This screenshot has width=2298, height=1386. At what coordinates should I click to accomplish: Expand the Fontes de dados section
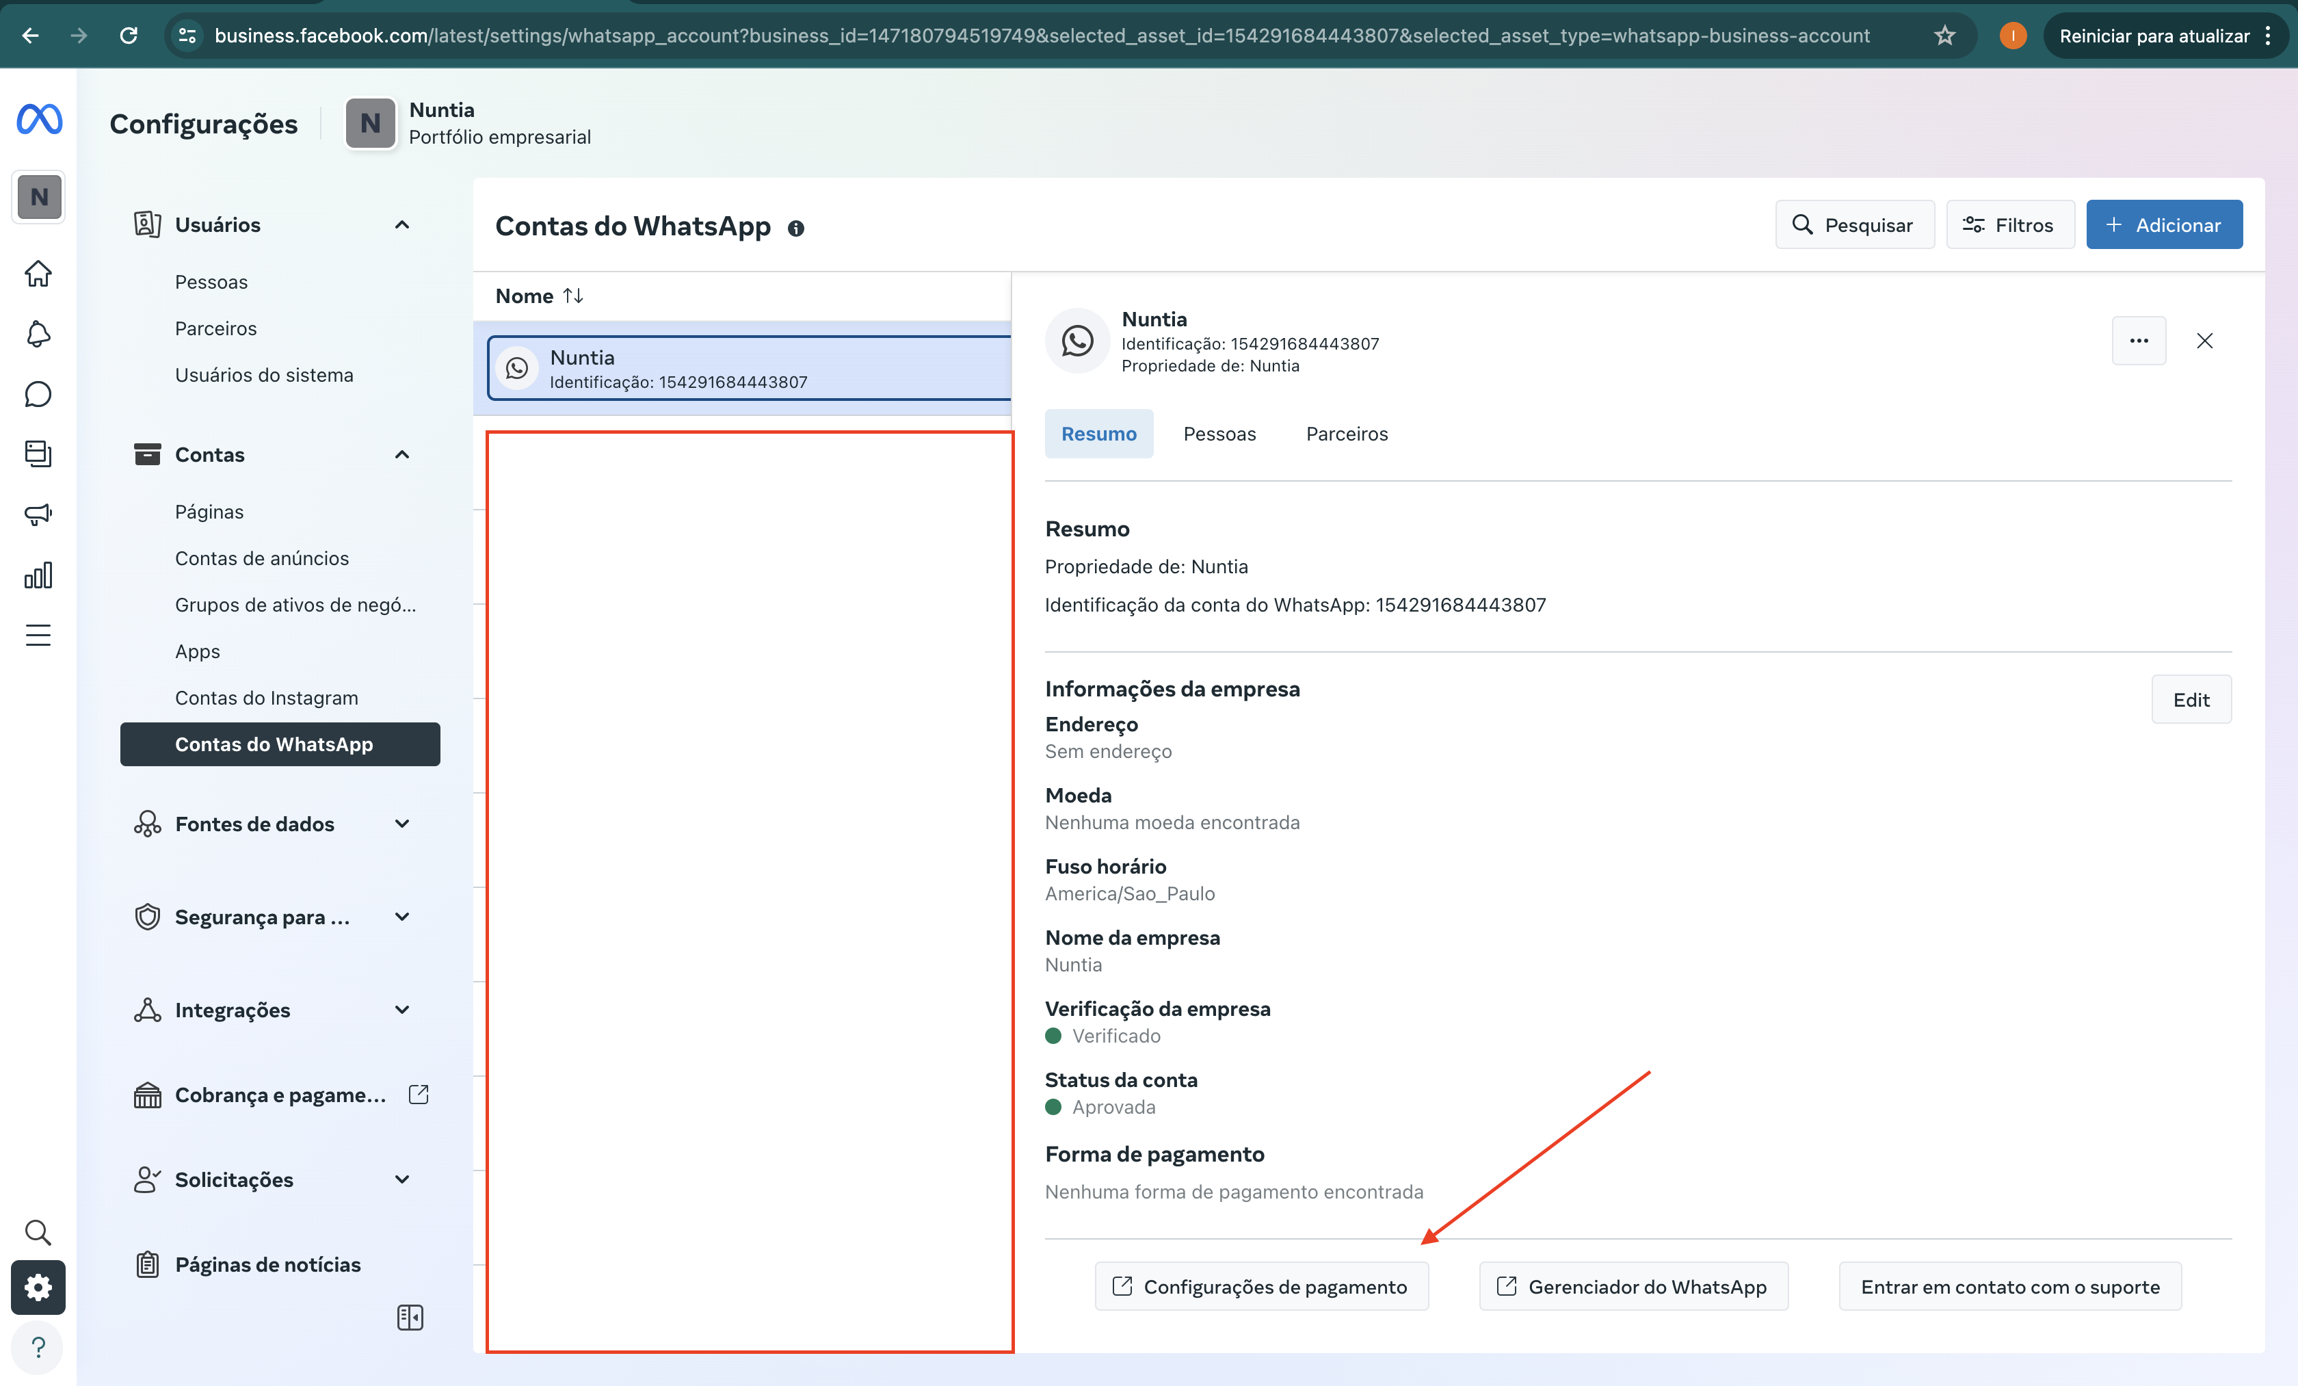(x=402, y=824)
